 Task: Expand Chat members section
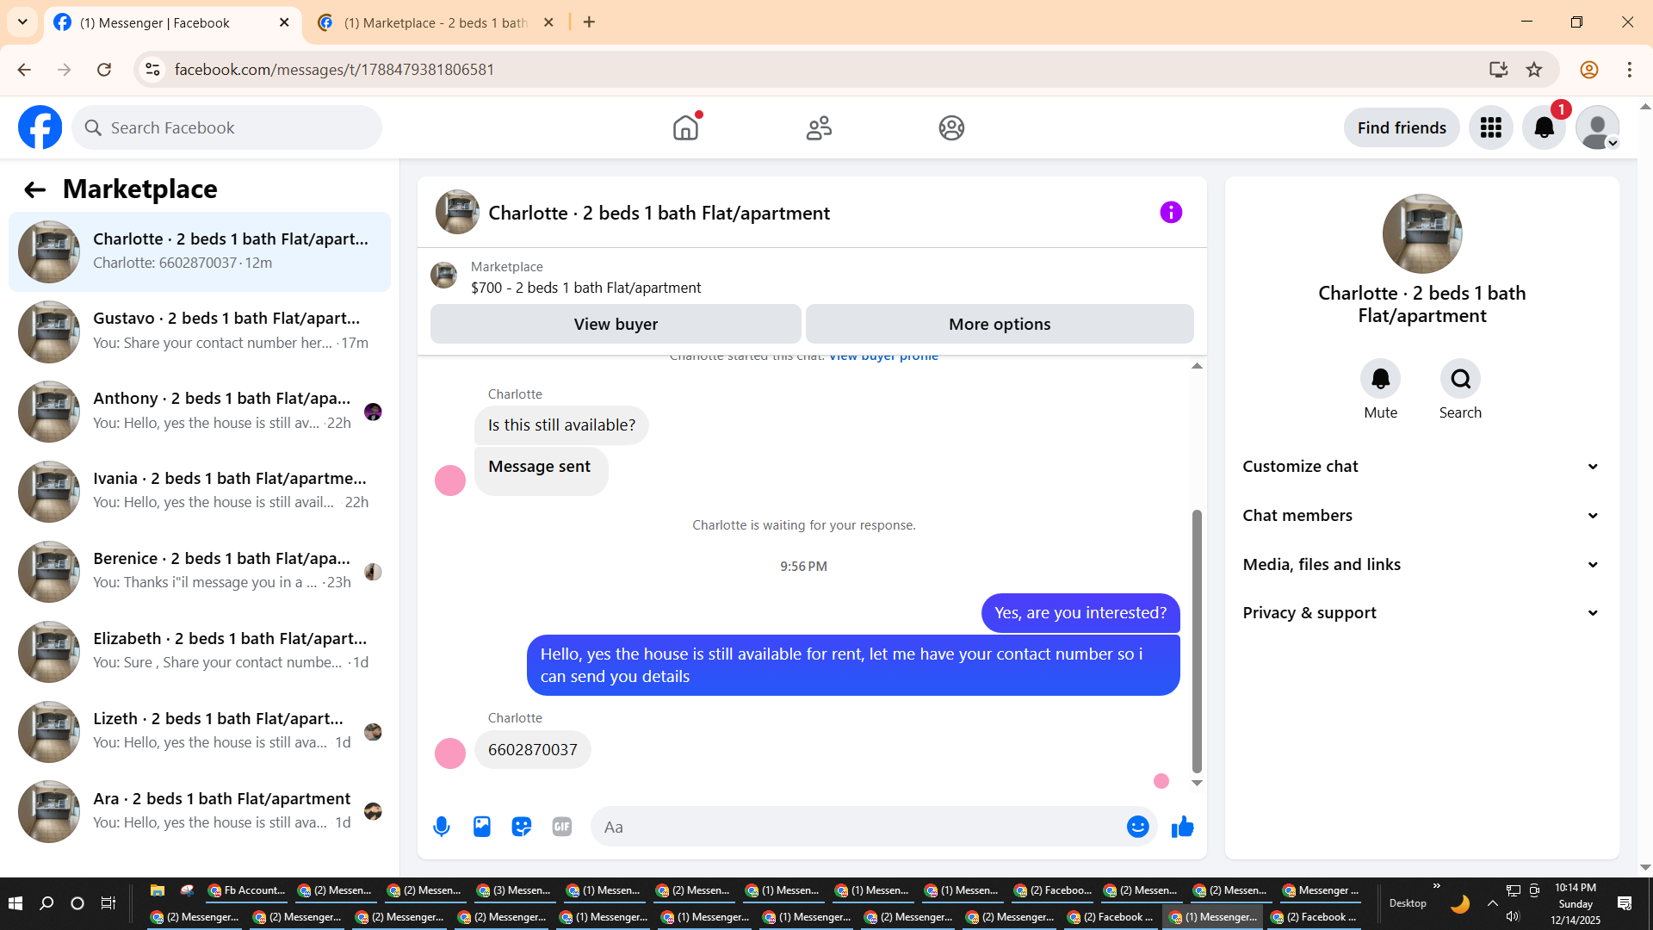(x=1421, y=516)
